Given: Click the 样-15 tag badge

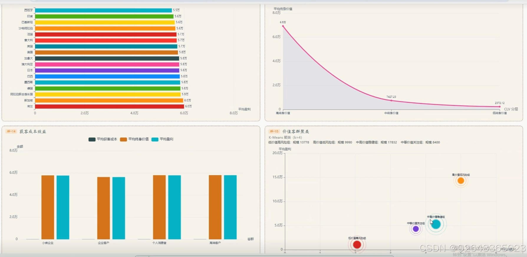Looking at the screenshot, I should (274, 132).
